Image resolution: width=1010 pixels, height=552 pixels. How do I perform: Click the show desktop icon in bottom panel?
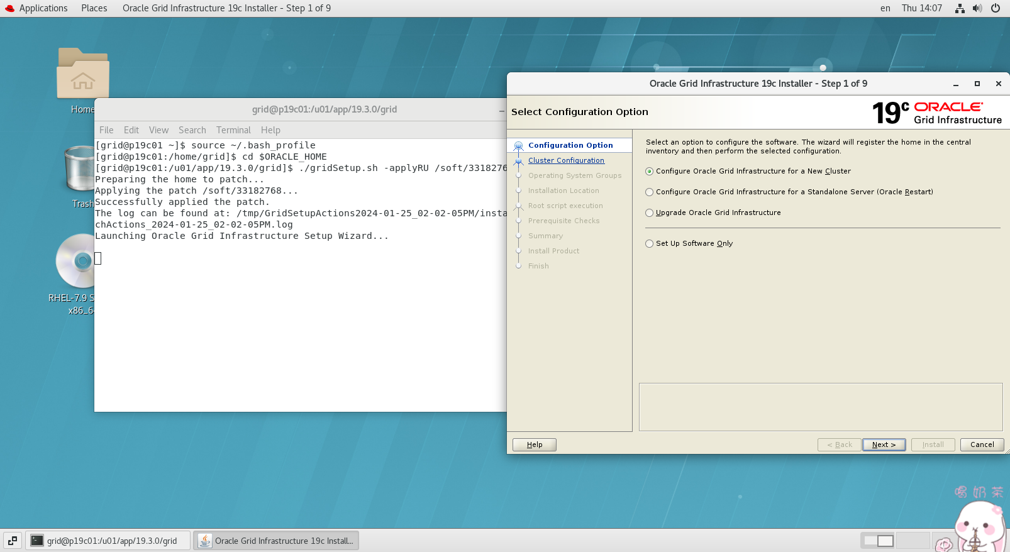[13, 541]
